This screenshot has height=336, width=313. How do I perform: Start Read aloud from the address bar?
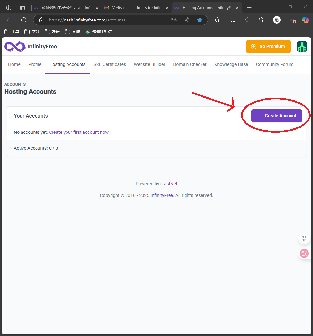[x=187, y=20]
